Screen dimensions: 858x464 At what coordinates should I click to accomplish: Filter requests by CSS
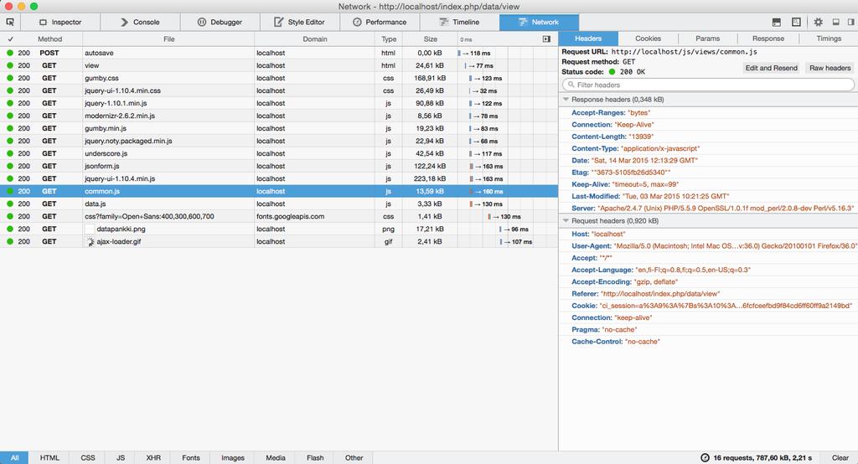point(88,457)
